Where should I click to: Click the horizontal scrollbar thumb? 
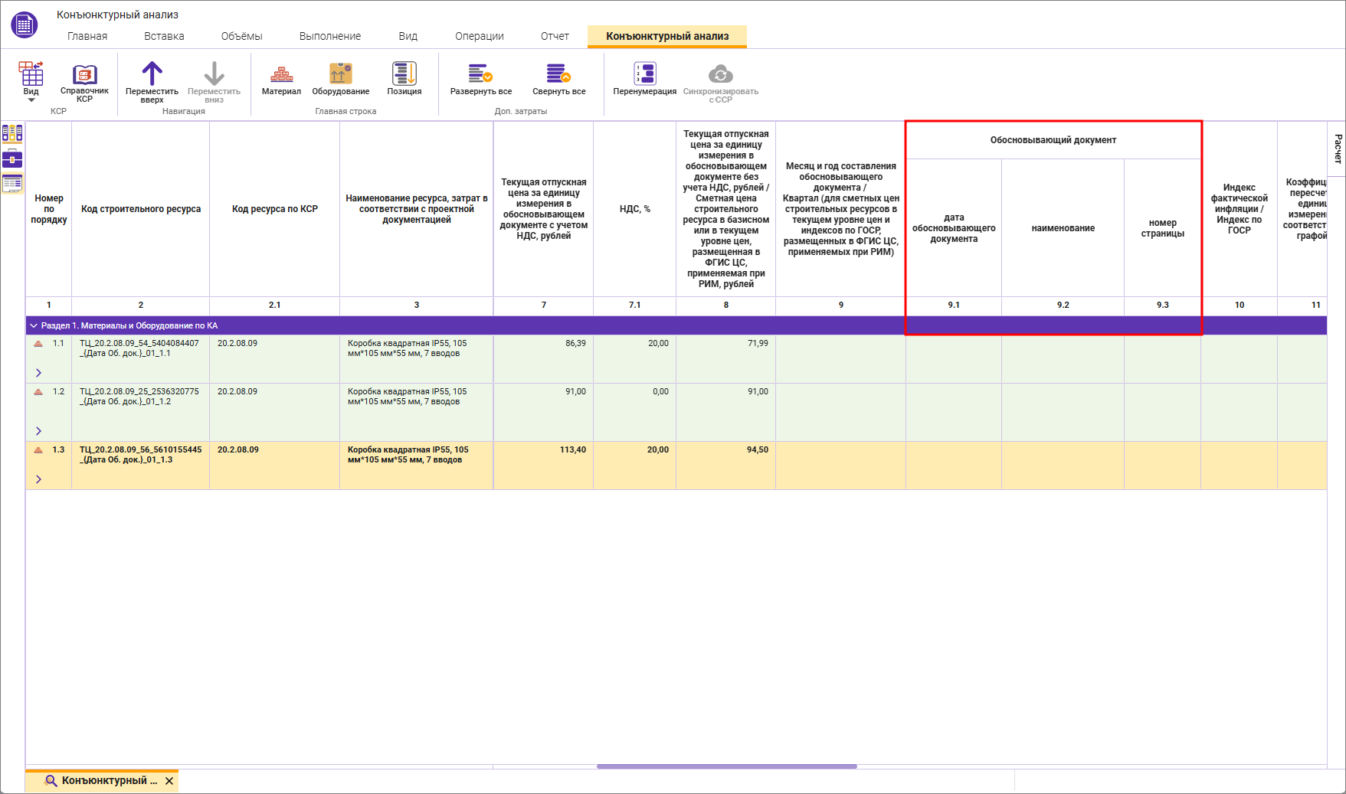(726, 766)
